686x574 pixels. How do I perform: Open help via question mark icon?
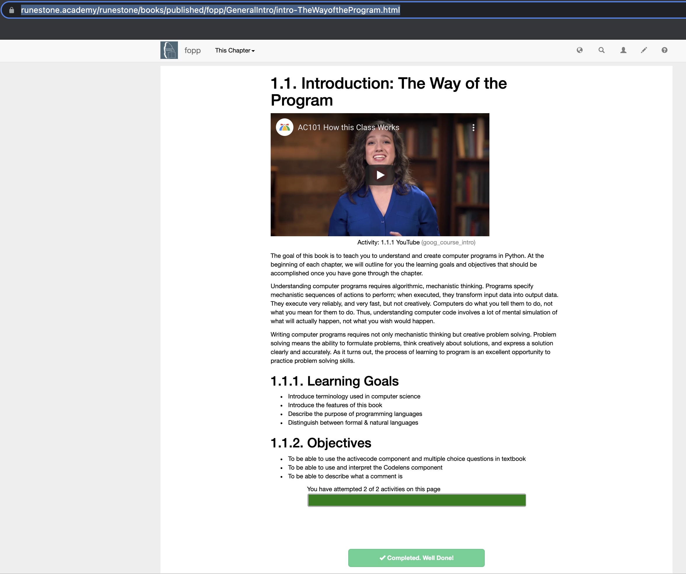tap(664, 50)
